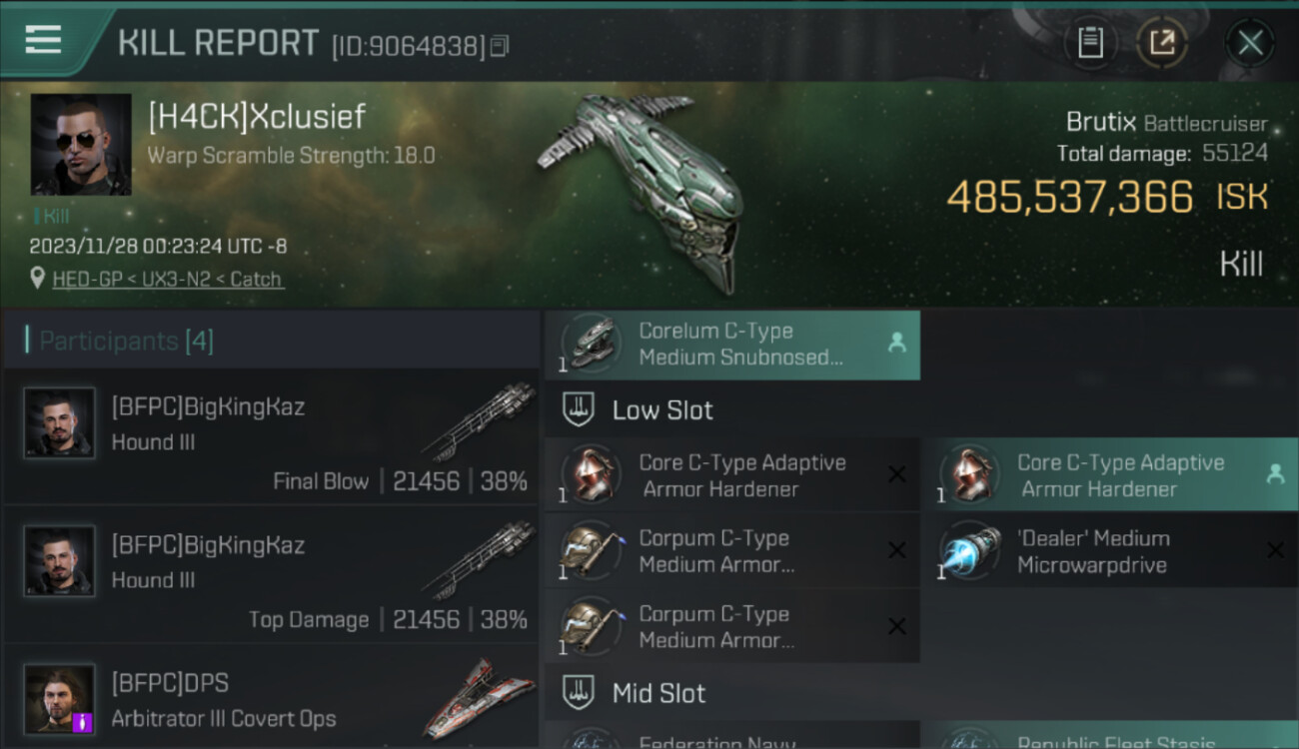Open the clipboard notes icon

1090,43
